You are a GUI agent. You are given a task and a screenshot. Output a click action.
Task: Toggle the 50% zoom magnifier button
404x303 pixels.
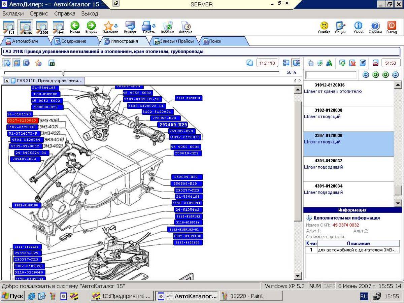26,27
